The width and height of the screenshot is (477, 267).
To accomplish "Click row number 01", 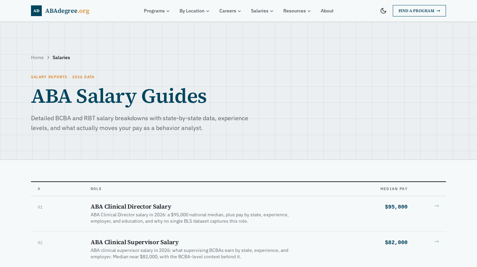I will tap(40, 207).
